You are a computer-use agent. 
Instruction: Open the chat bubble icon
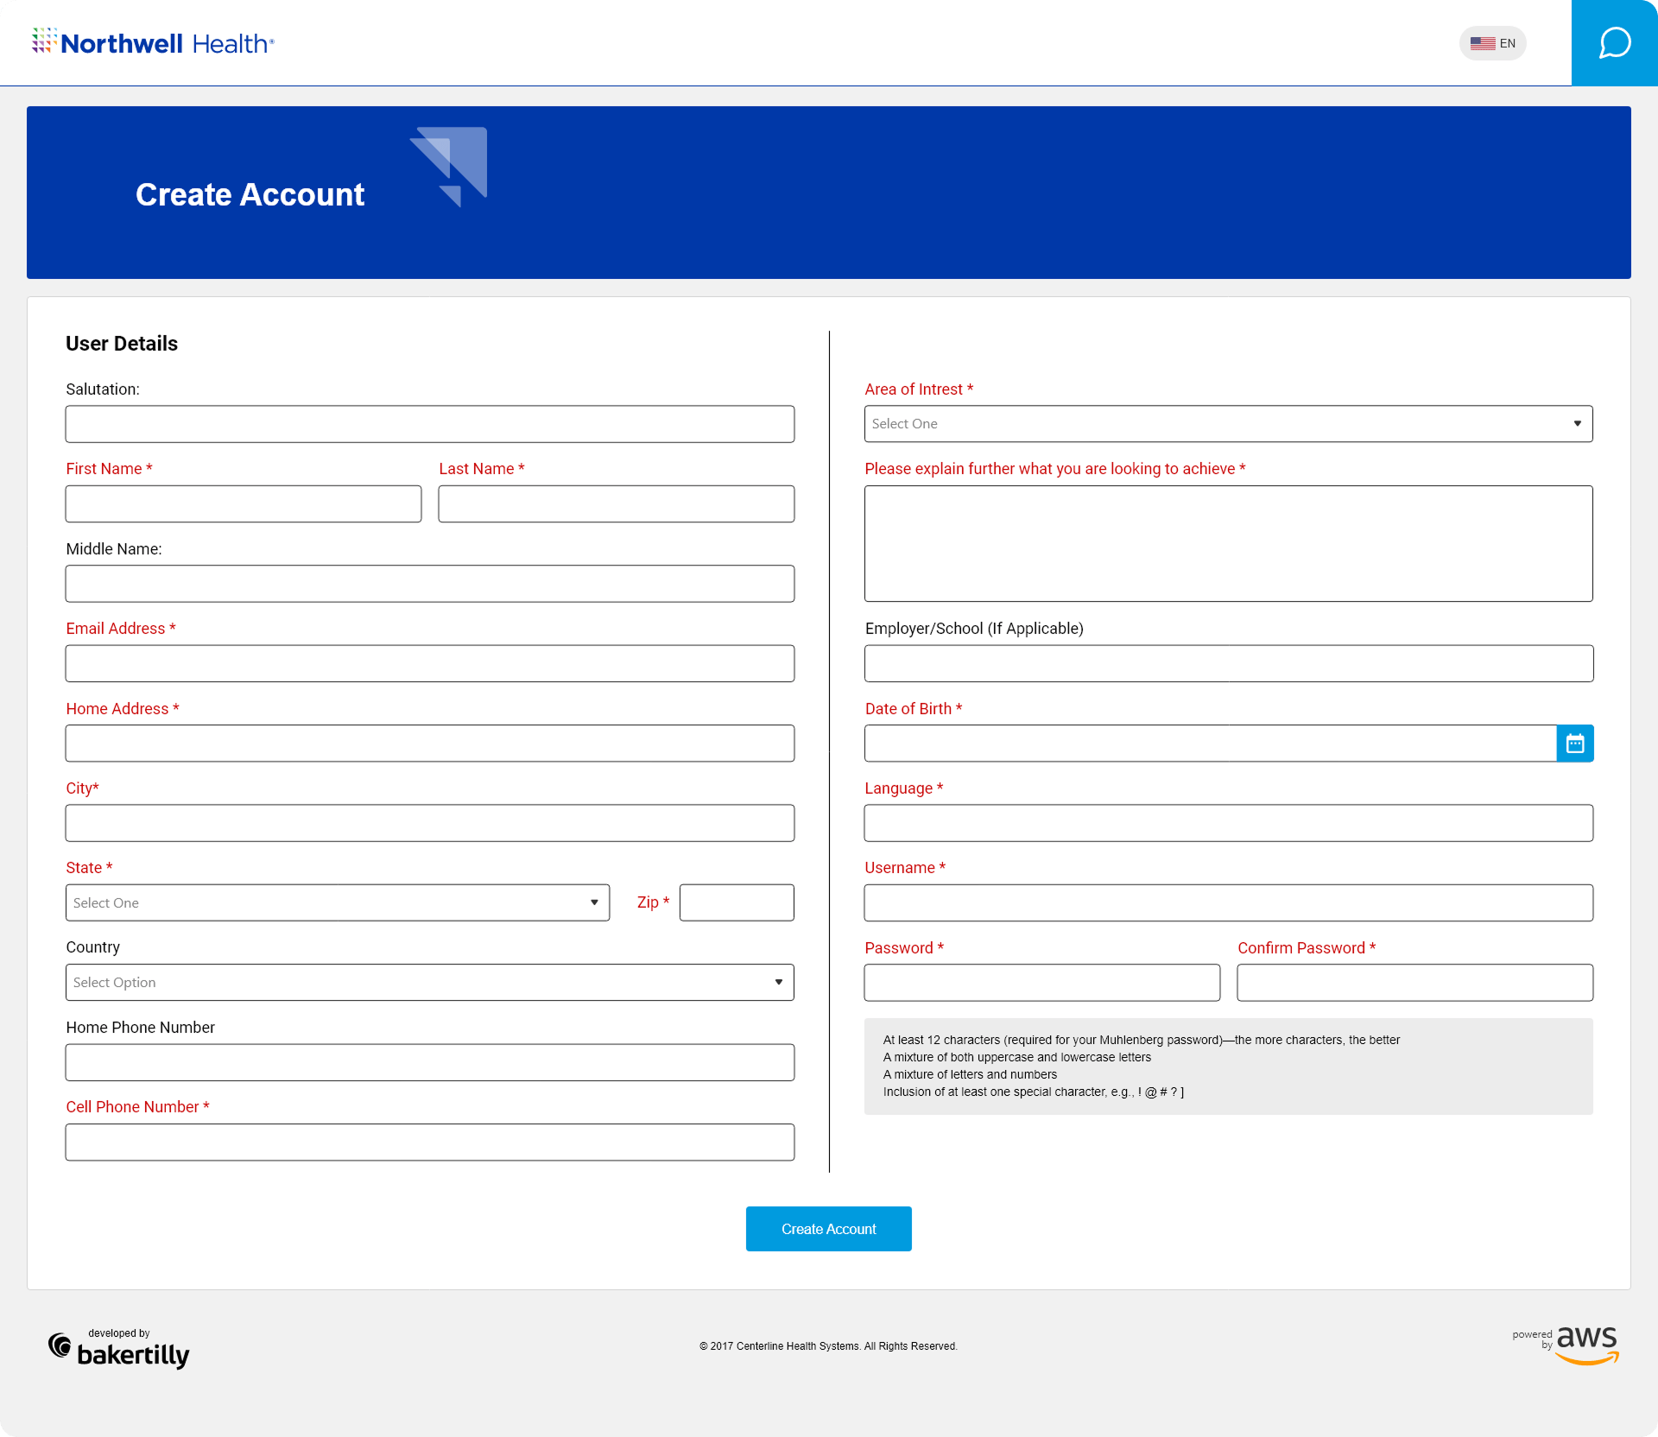pos(1614,43)
